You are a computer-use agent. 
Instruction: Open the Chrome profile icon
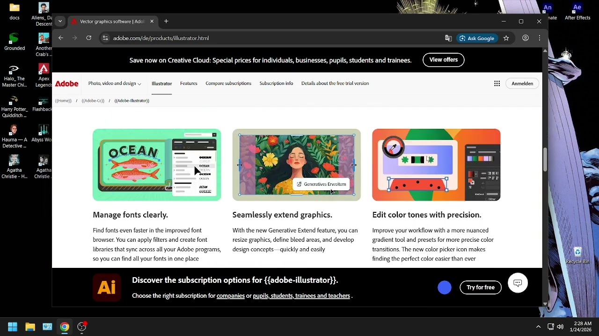(526, 38)
